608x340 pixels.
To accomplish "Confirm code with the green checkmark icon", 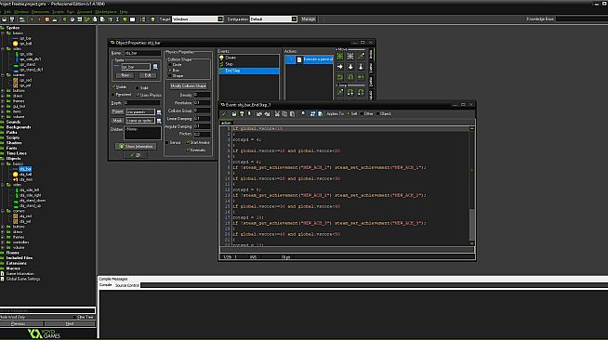I will (x=224, y=114).
